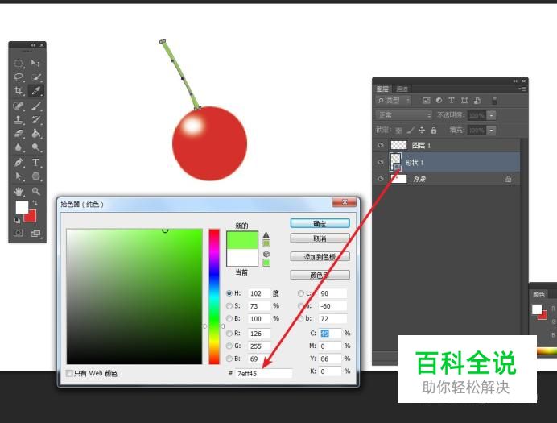The image size is (557, 423).
Task: Filter layers by smart objects
Action: [x=477, y=101]
